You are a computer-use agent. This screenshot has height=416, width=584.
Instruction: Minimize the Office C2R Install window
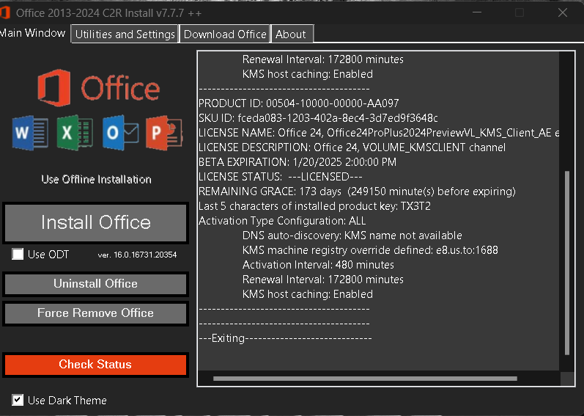[x=477, y=12]
